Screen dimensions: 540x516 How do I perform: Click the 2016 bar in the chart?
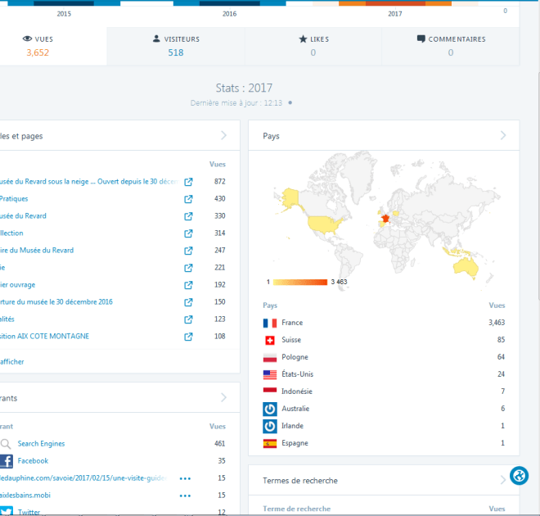point(230,3)
